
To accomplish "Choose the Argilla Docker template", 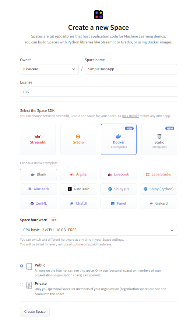I will click(x=78, y=174).
